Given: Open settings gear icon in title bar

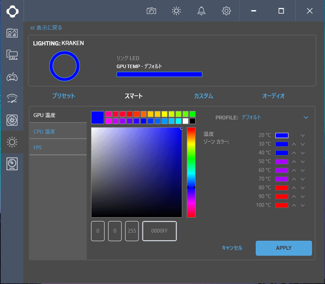Looking at the screenshot, I should pyautogui.click(x=226, y=11).
